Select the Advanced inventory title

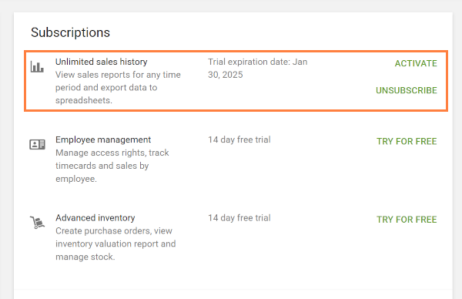pos(95,218)
